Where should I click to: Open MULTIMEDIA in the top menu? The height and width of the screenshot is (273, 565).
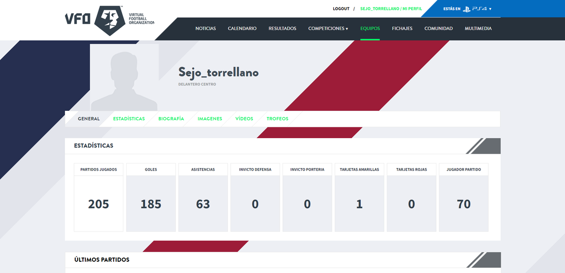(478, 29)
